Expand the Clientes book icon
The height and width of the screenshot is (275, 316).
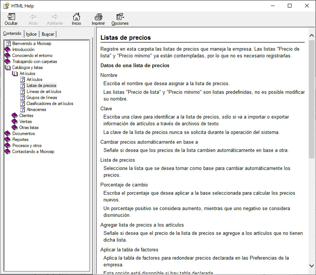[15, 116]
